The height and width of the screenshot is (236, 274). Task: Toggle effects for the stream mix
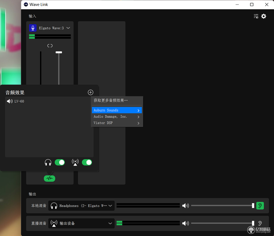point(87,162)
